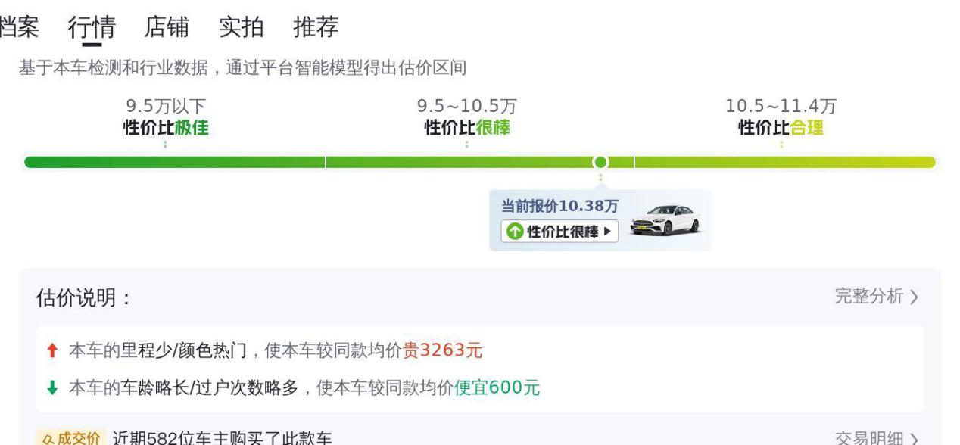Click the green down arrow price icon
960x445 pixels.
(x=51, y=388)
